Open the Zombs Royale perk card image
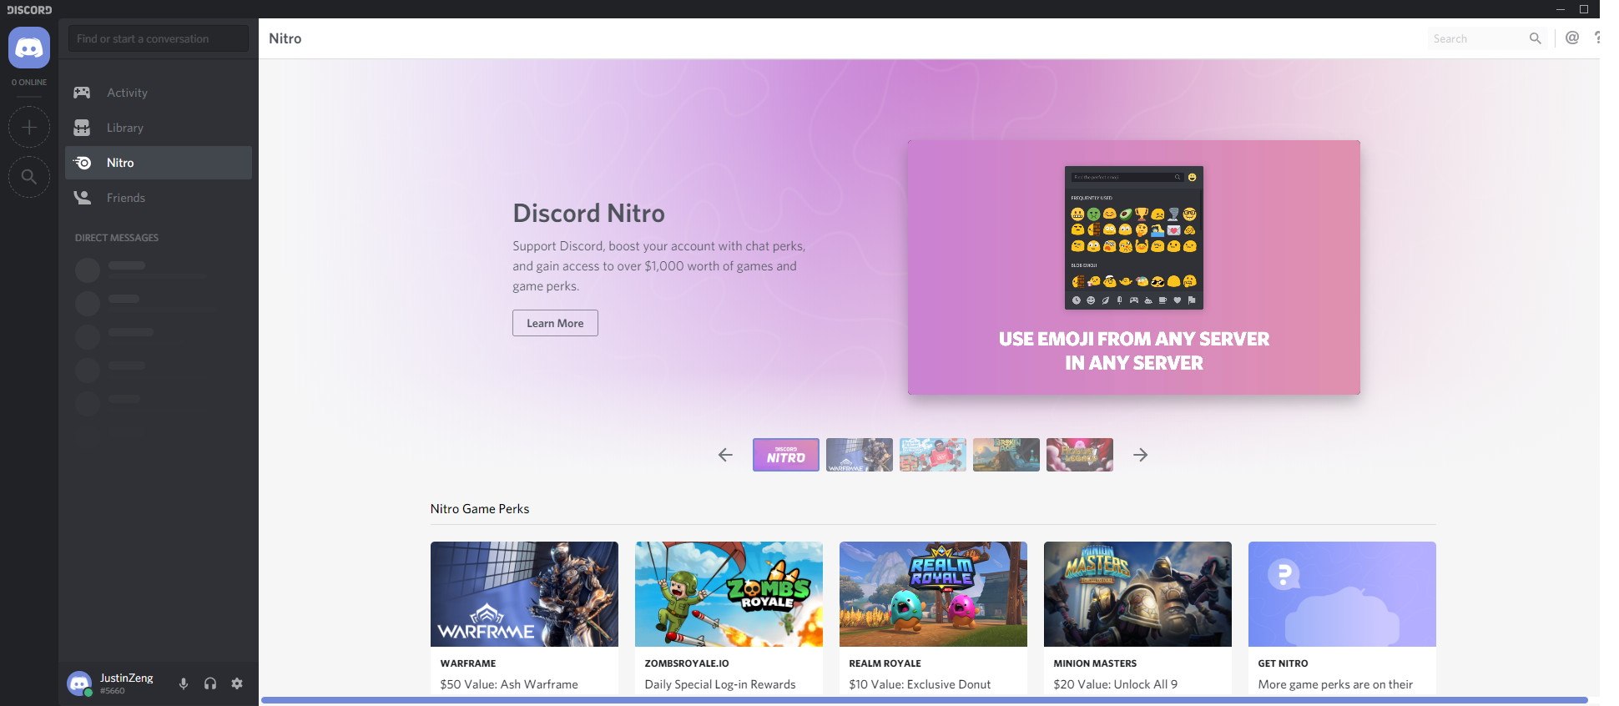Image resolution: width=1619 pixels, height=706 pixels. point(729,594)
